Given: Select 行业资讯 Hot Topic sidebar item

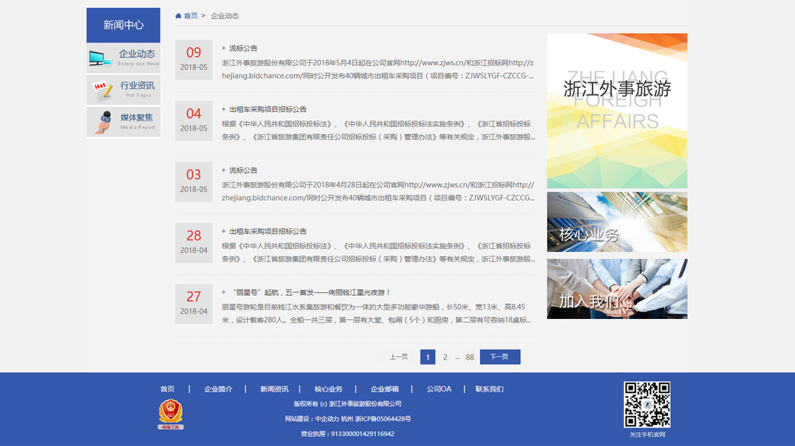Looking at the screenshot, I should pyautogui.click(x=123, y=89).
